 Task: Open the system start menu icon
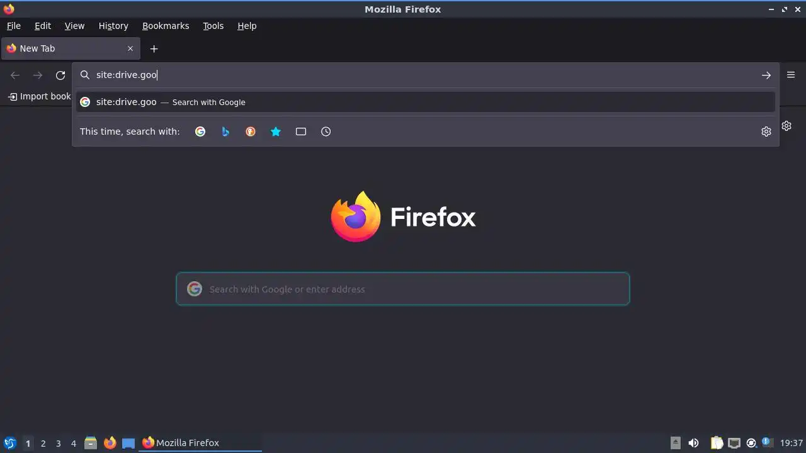(x=9, y=443)
